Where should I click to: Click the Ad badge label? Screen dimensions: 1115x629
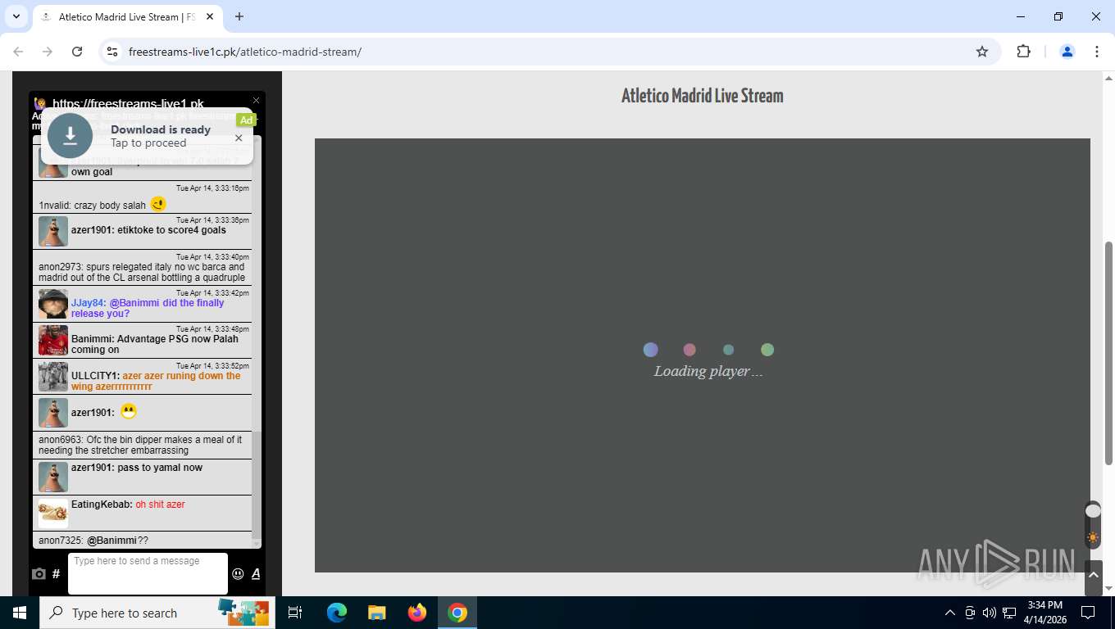246,120
